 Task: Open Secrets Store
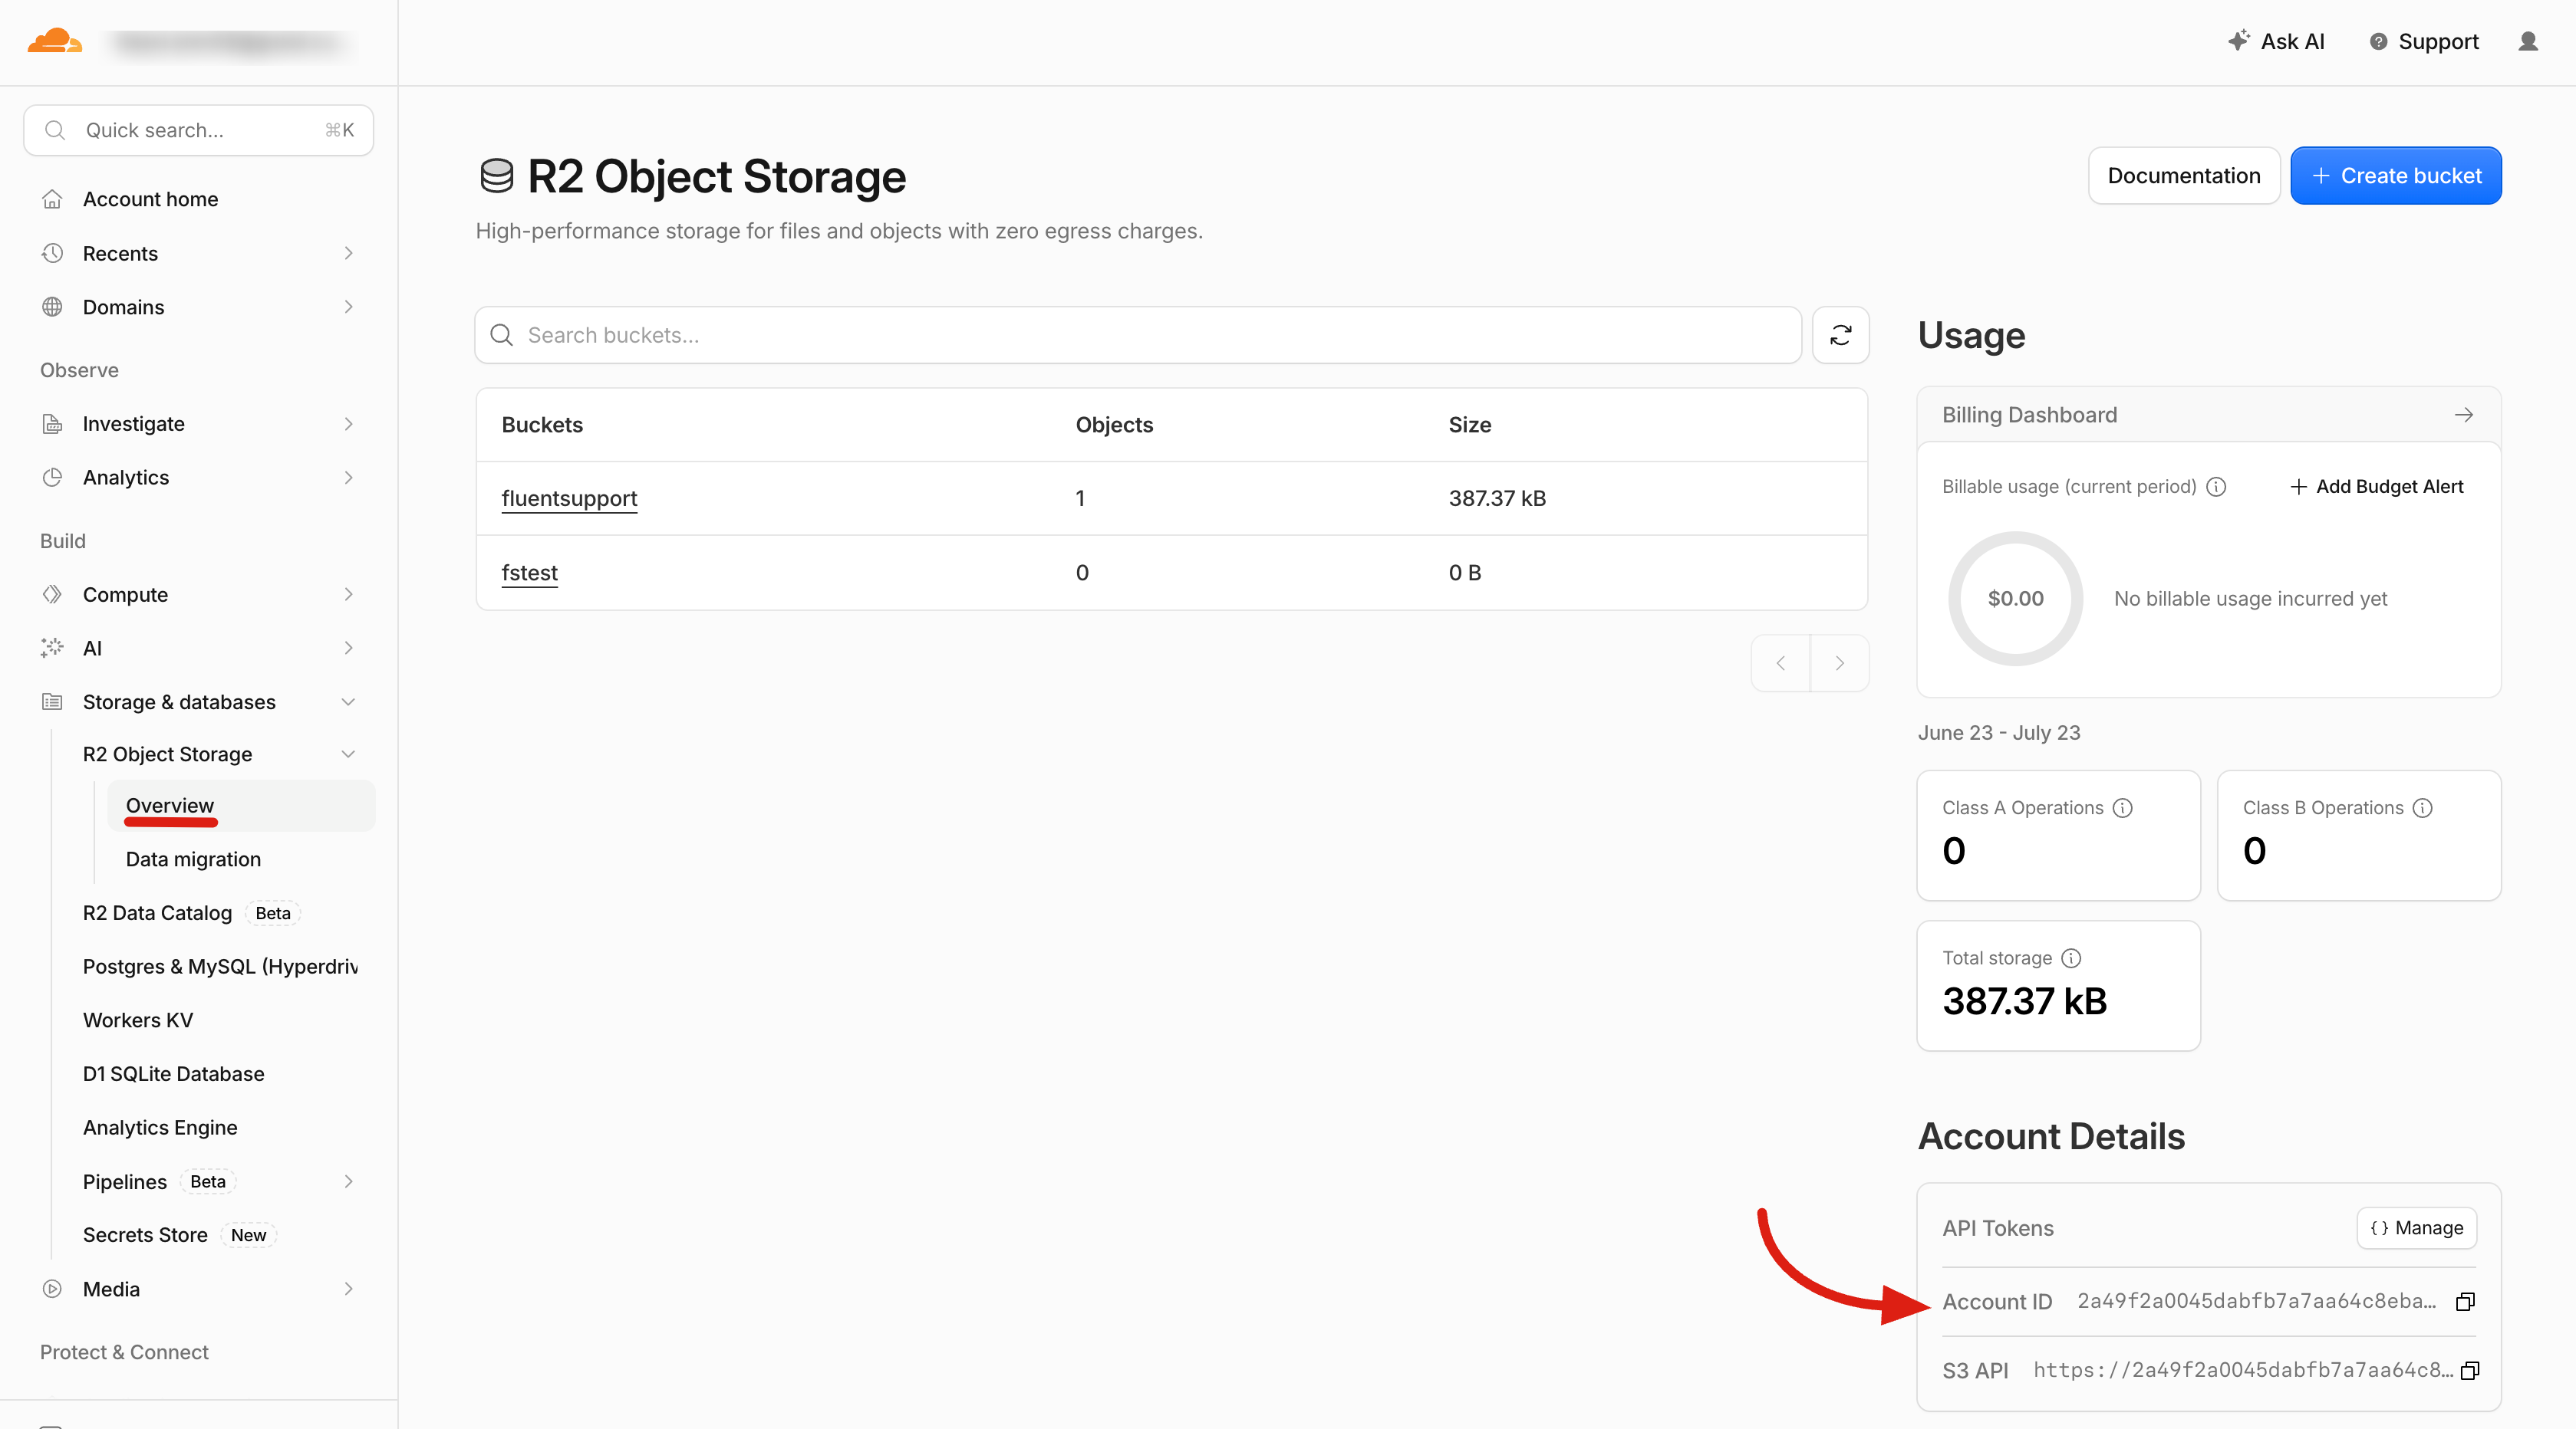click(x=145, y=1235)
